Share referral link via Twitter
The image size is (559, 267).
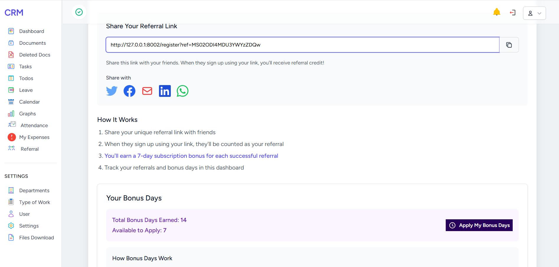112,91
